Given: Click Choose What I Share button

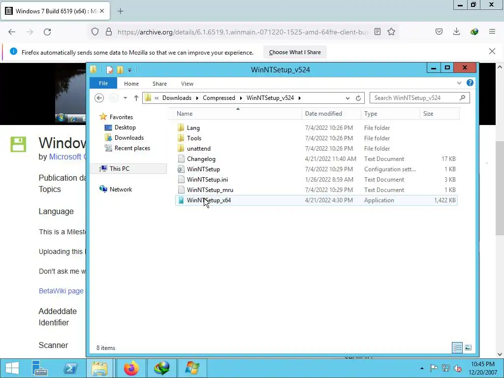Looking at the screenshot, I should 295,52.
